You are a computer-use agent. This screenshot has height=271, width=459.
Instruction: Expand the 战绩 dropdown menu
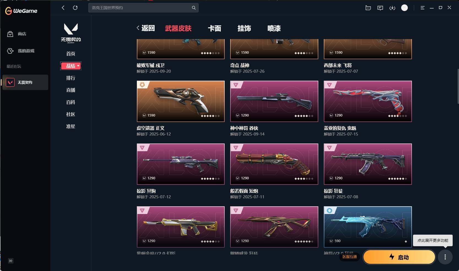click(x=71, y=66)
